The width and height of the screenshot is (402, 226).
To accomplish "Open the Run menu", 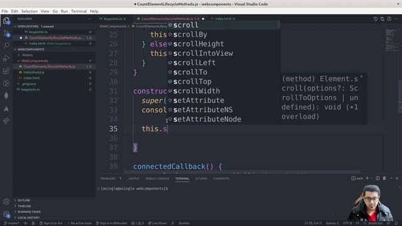I will tap(64, 11).
